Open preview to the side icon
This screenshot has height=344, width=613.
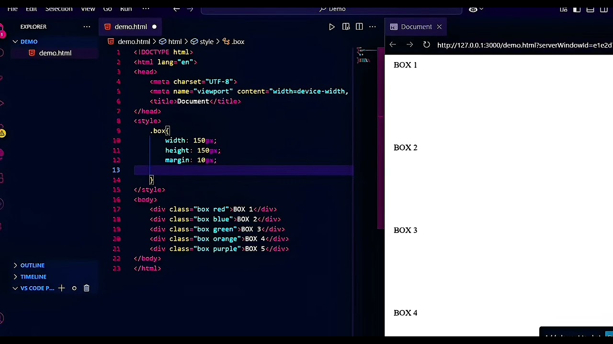point(346,27)
